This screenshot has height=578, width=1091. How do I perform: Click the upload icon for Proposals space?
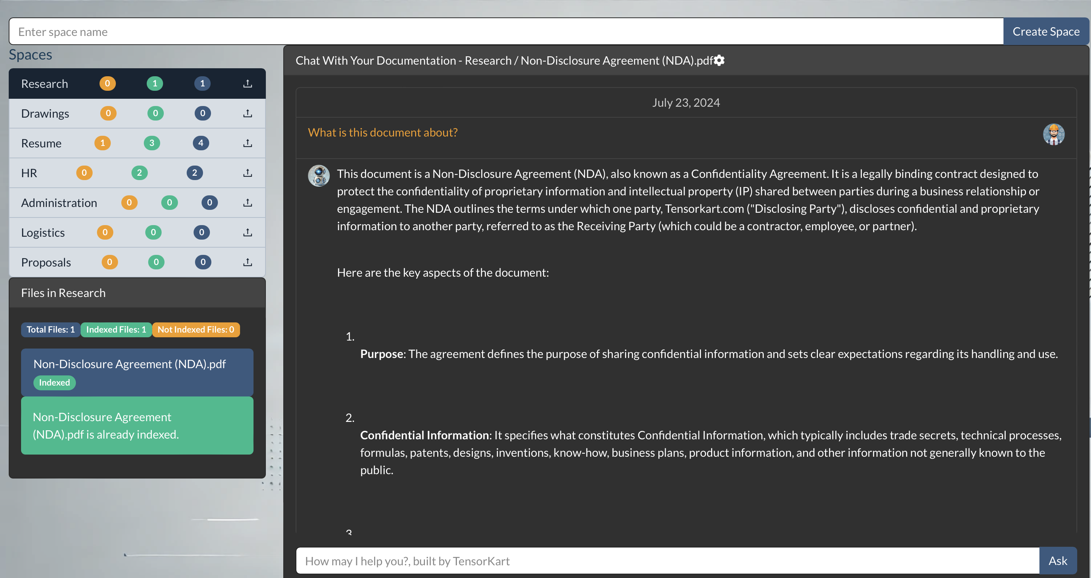pyautogui.click(x=248, y=262)
